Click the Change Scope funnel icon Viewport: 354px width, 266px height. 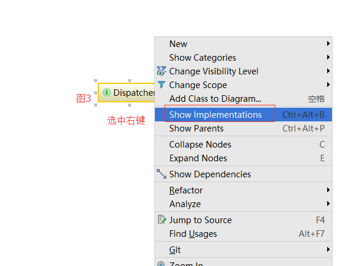(162, 85)
